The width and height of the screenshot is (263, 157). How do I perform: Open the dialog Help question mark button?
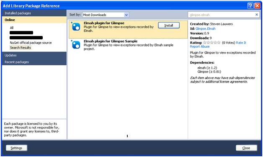[250, 6]
